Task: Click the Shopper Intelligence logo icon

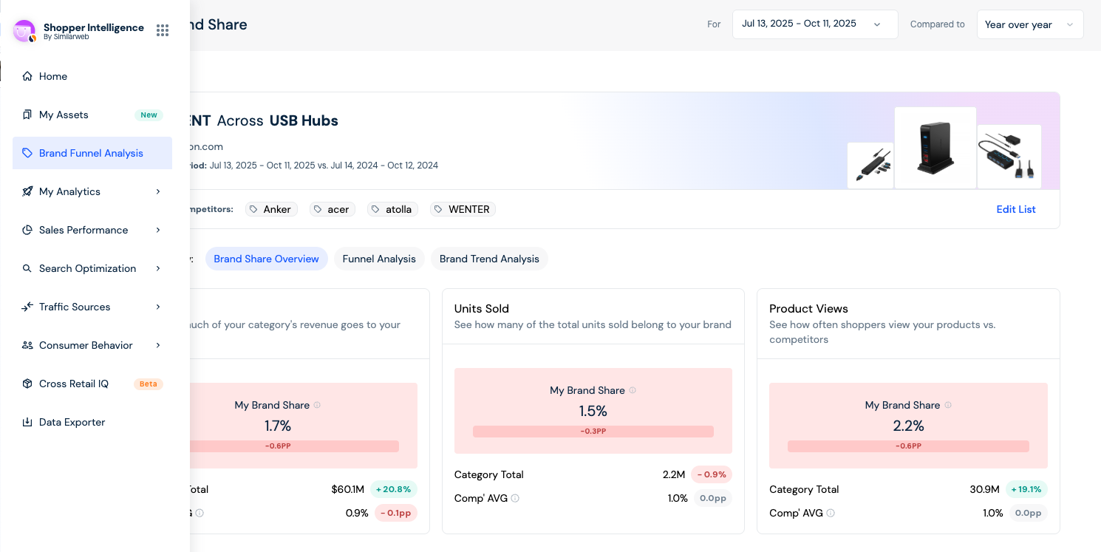Action: [24, 31]
